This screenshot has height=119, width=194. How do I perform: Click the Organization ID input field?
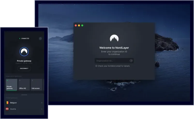coord(112,61)
